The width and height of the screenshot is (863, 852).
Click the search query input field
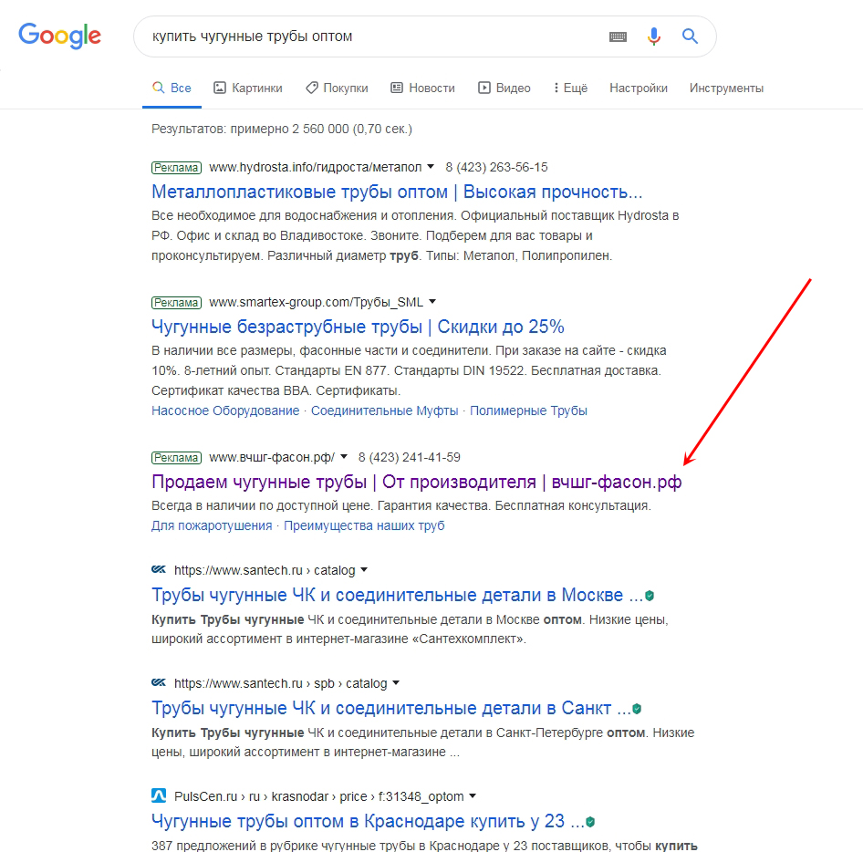[x=374, y=36]
